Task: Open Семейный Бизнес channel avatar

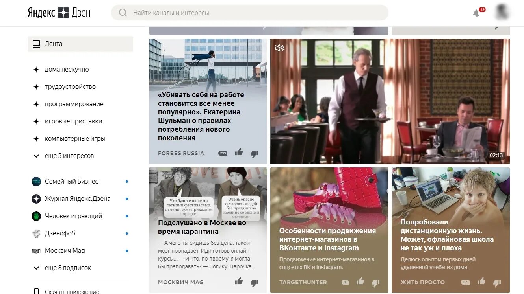Action: click(36, 182)
